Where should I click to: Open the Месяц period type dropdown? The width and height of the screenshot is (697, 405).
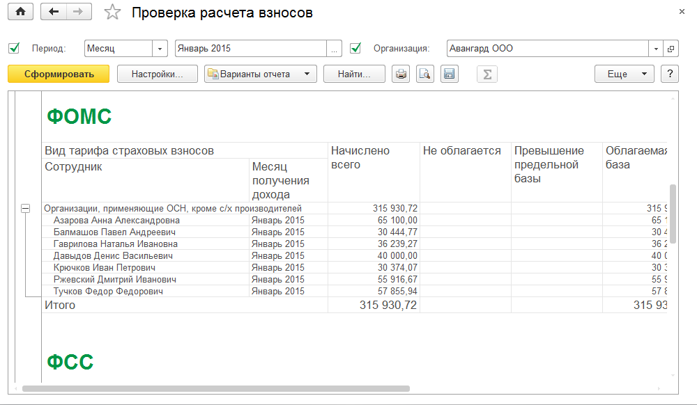[x=160, y=49]
